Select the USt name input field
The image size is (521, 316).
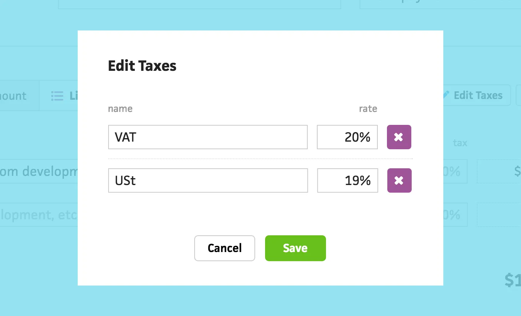coord(208,180)
